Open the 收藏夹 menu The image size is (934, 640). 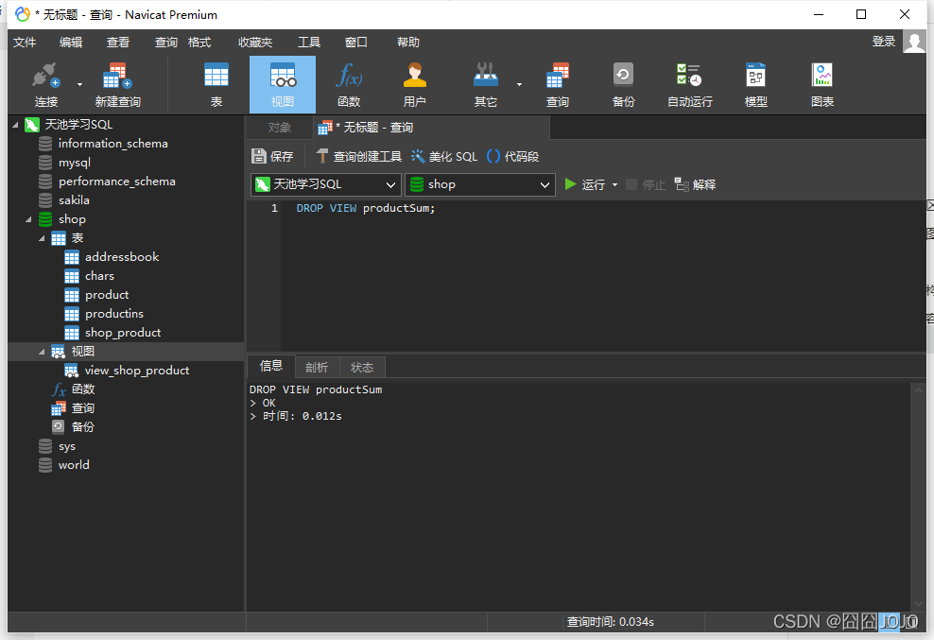point(255,43)
